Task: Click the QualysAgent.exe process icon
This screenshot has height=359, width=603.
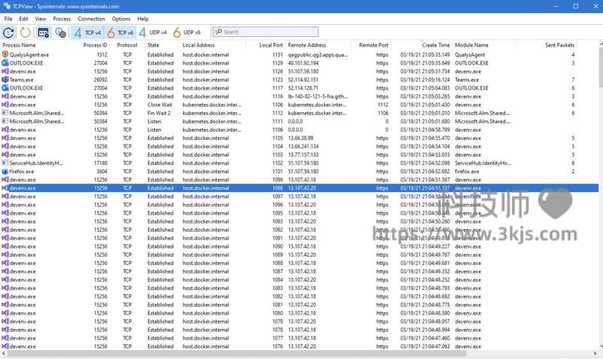Action: tap(5, 54)
